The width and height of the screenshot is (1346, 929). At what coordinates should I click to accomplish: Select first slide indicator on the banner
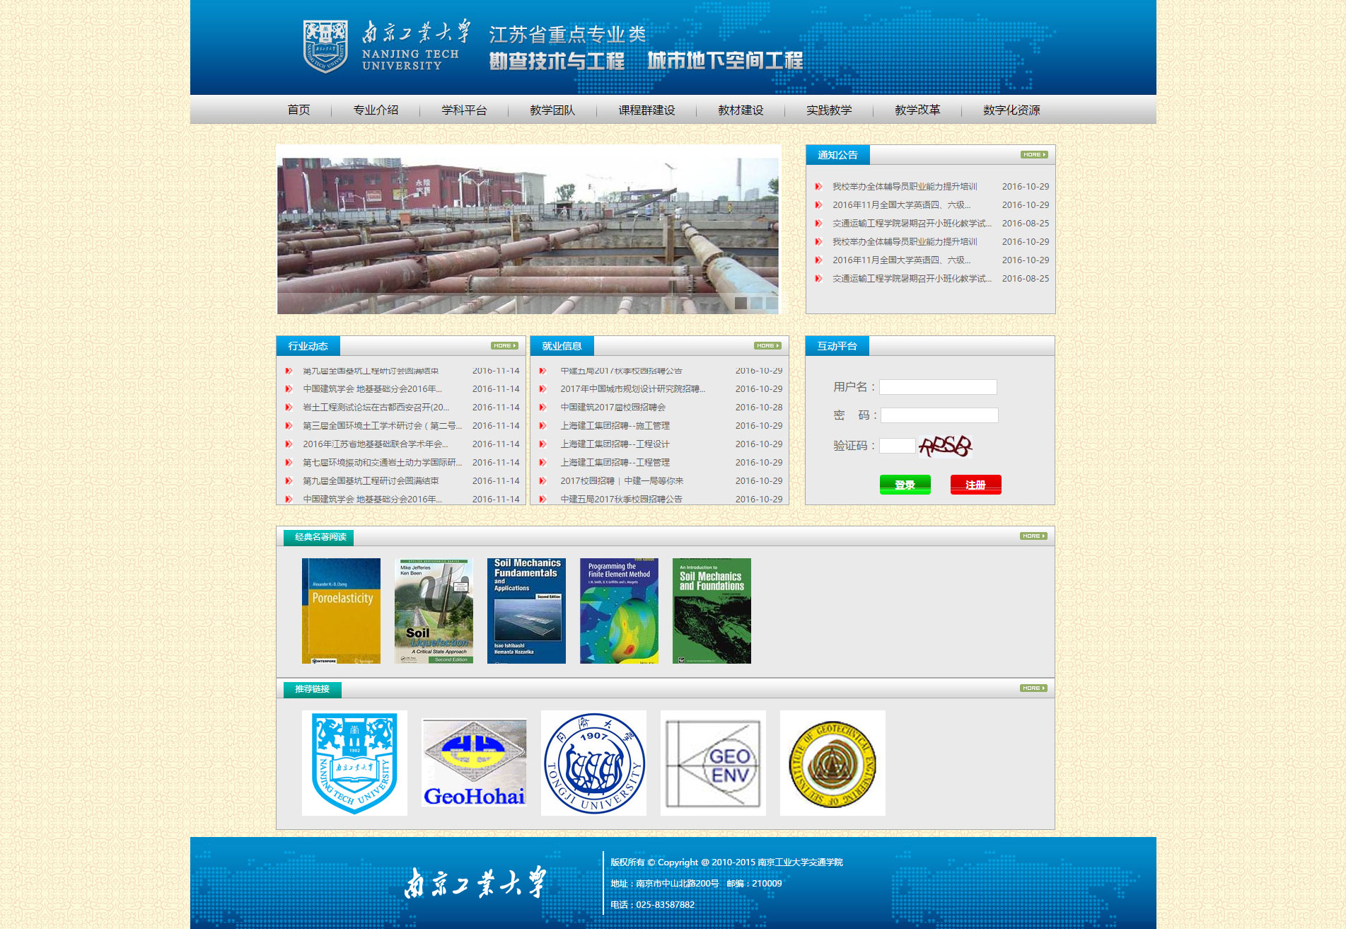(x=741, y=303)
